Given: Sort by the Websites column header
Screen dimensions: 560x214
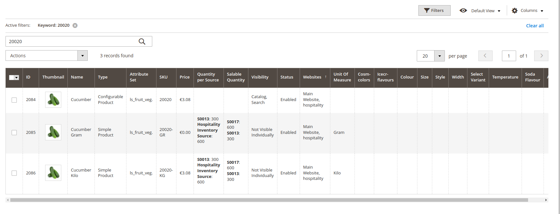Looking at the screenshot, I should pyautogui.click(x=312, y=77).
